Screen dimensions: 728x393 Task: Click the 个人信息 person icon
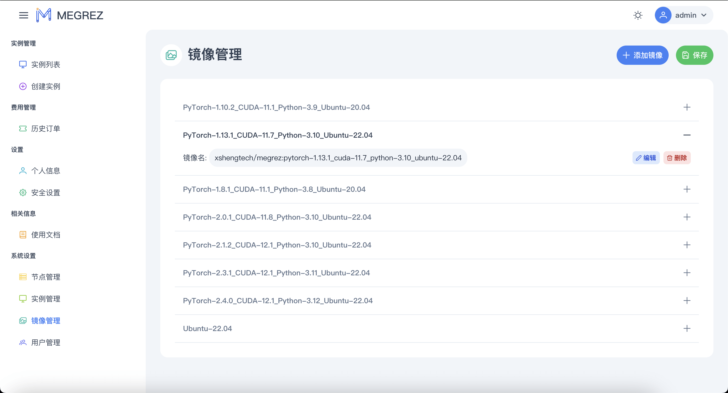(23, 171)
